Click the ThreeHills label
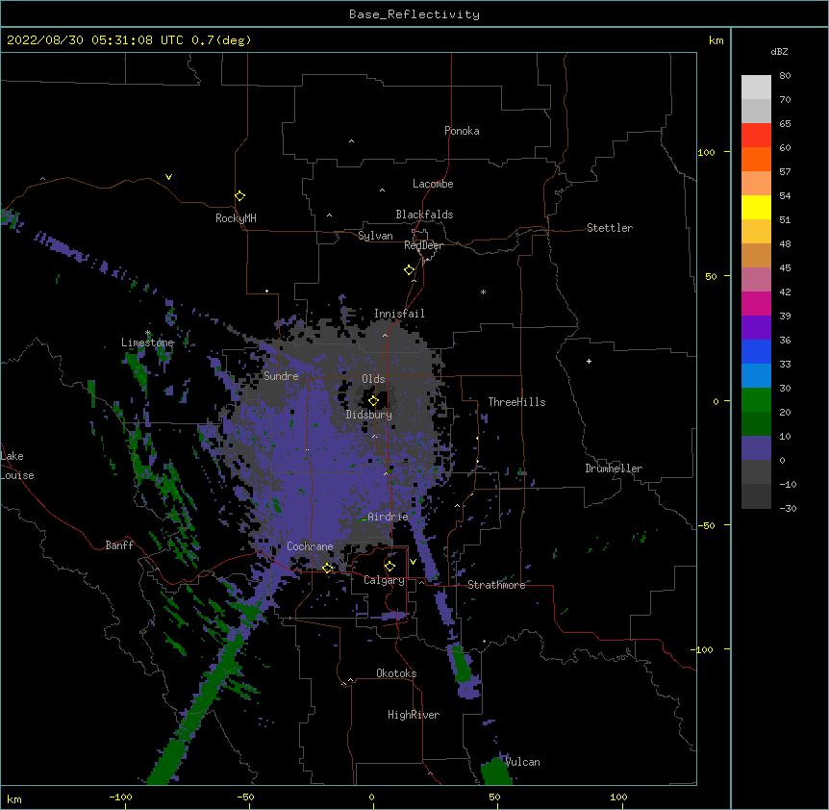The width and height of the screenshot is (829, 810). [x=516, y=402]
